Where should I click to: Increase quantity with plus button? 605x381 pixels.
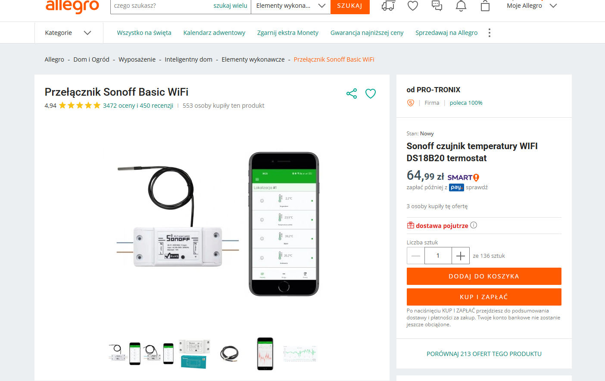pyautogui.click(x=460, y=256)
